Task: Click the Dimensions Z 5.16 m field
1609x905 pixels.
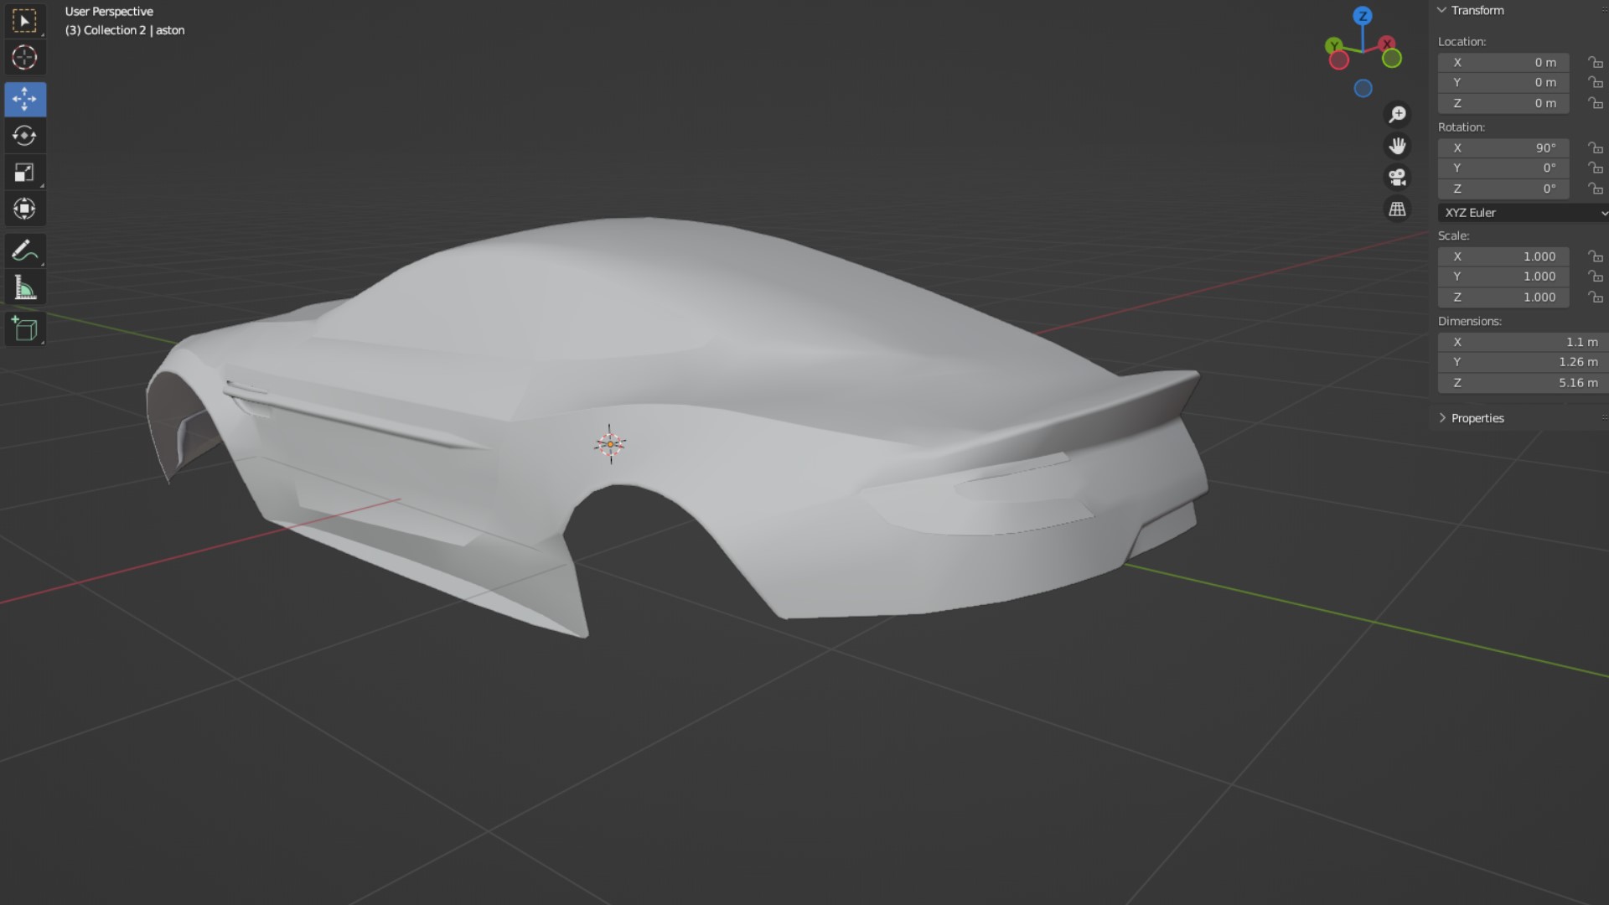Action: pos(1520,383)
